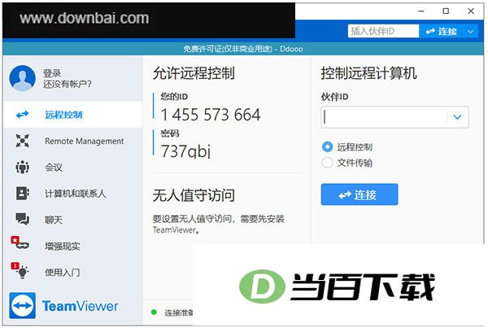Click the Remote Management expand-arrows icon
The width and height of the screenshot is (488, 328).
(23, 141)
